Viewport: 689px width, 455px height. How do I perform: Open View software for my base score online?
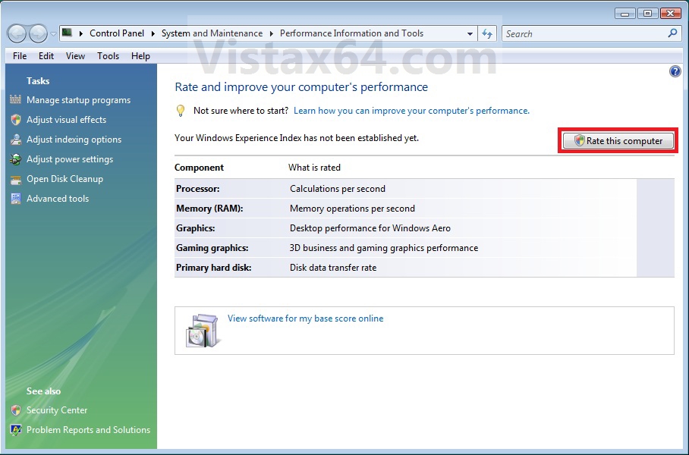pyautogui.click(x=305, y=318)
